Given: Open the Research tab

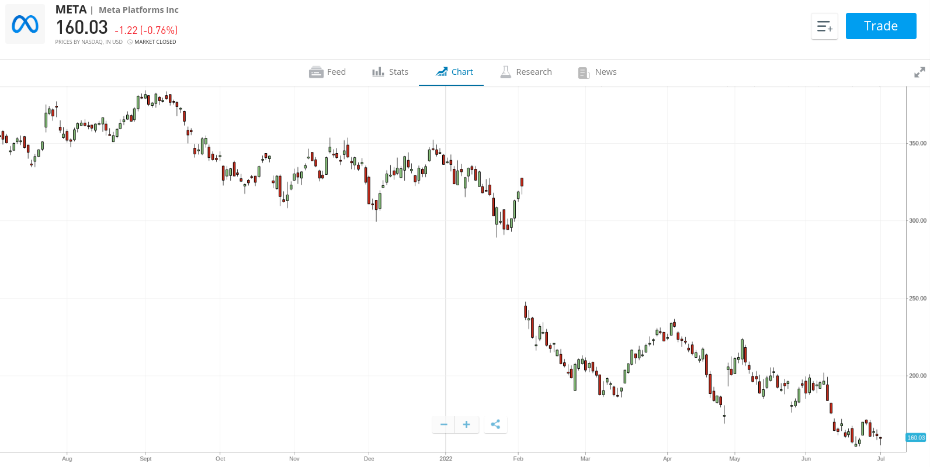Looking at the screenshot, I should [526, 72].
